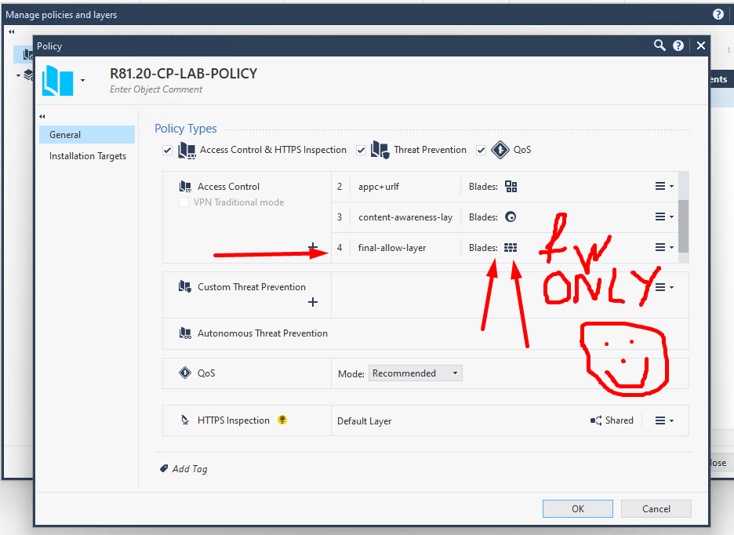Screen dimensions: 734x535
Task: Open the Installation Targets tab
Action: coord(88,156)
